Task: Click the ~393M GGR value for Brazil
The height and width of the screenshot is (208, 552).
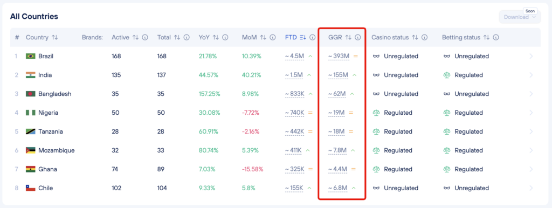Action: (x=339, y=57)
